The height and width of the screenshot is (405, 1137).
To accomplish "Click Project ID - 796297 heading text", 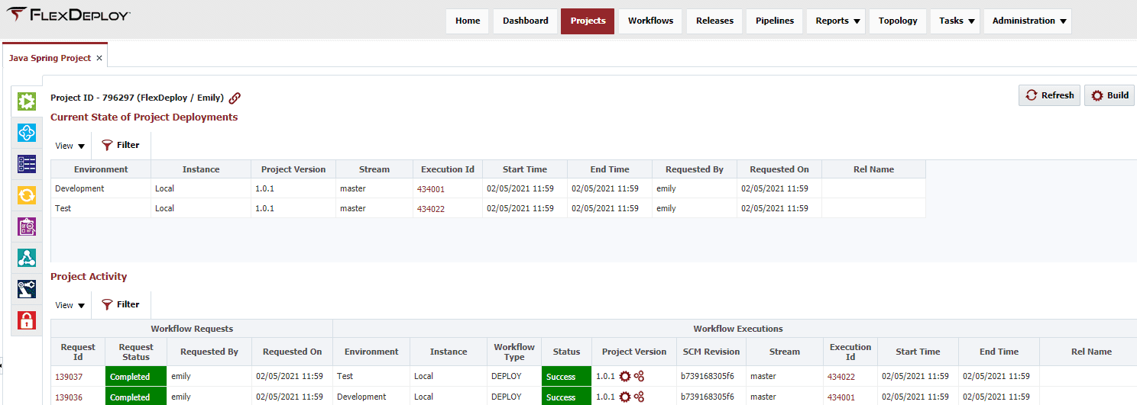I will pos(137,98).
